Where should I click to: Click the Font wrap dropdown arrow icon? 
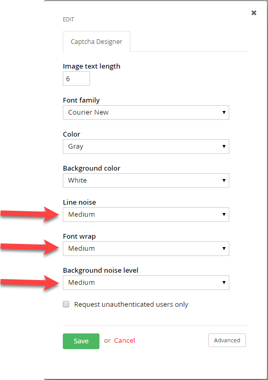[224, 249]
